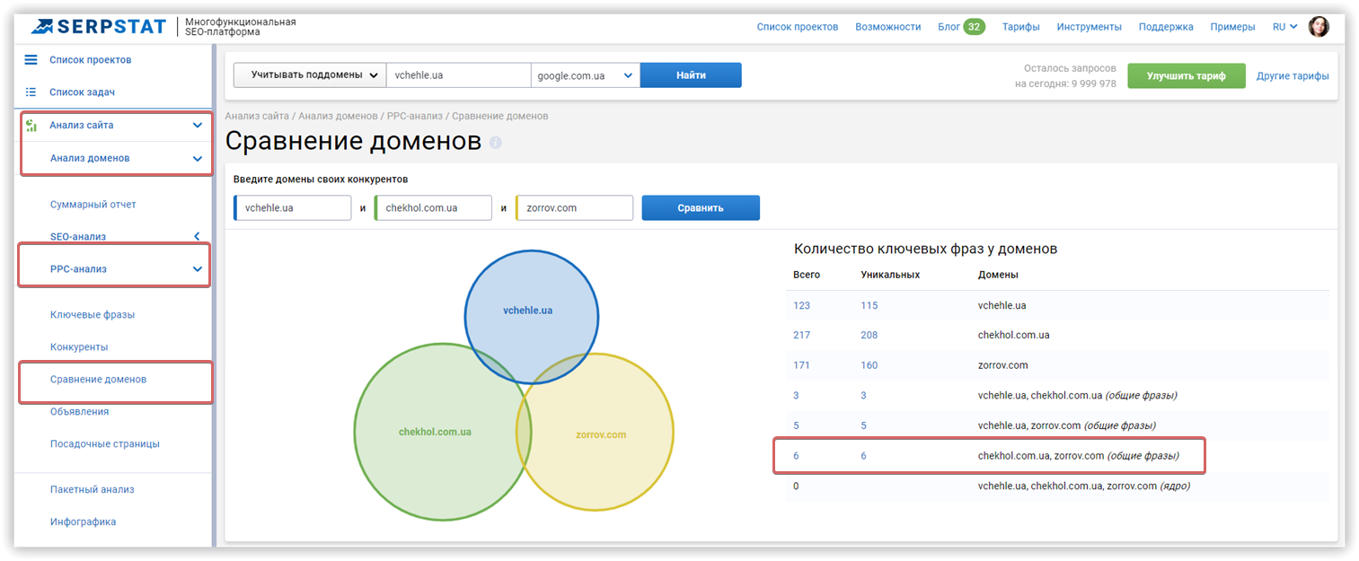Click the Анализ сайта chart icon

[31, 126]
